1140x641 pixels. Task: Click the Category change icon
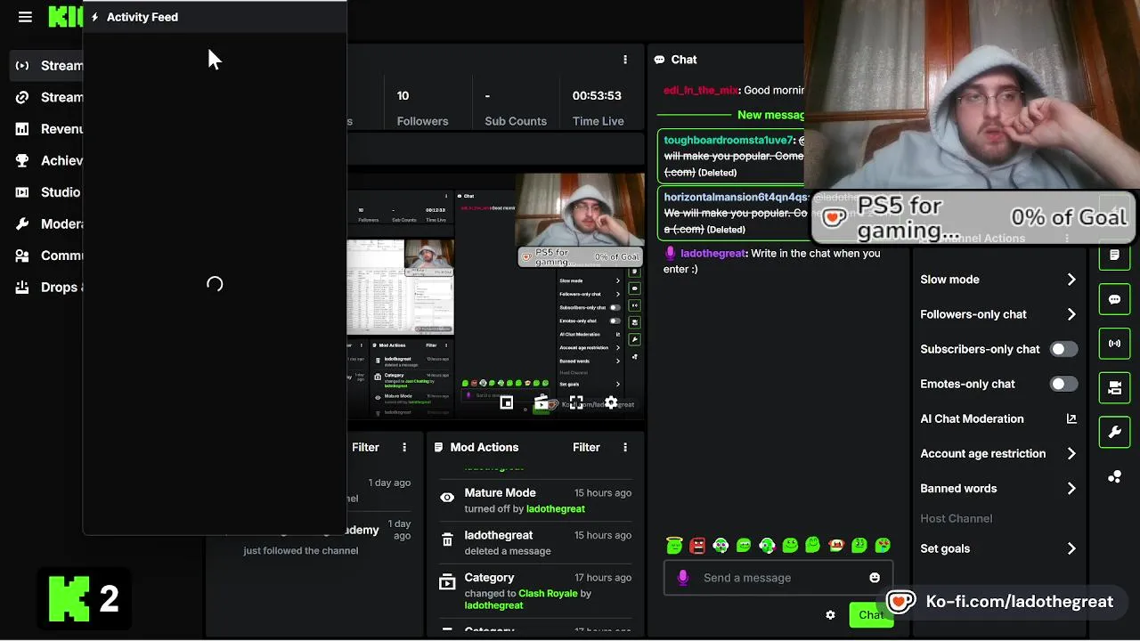click(447, 582)
